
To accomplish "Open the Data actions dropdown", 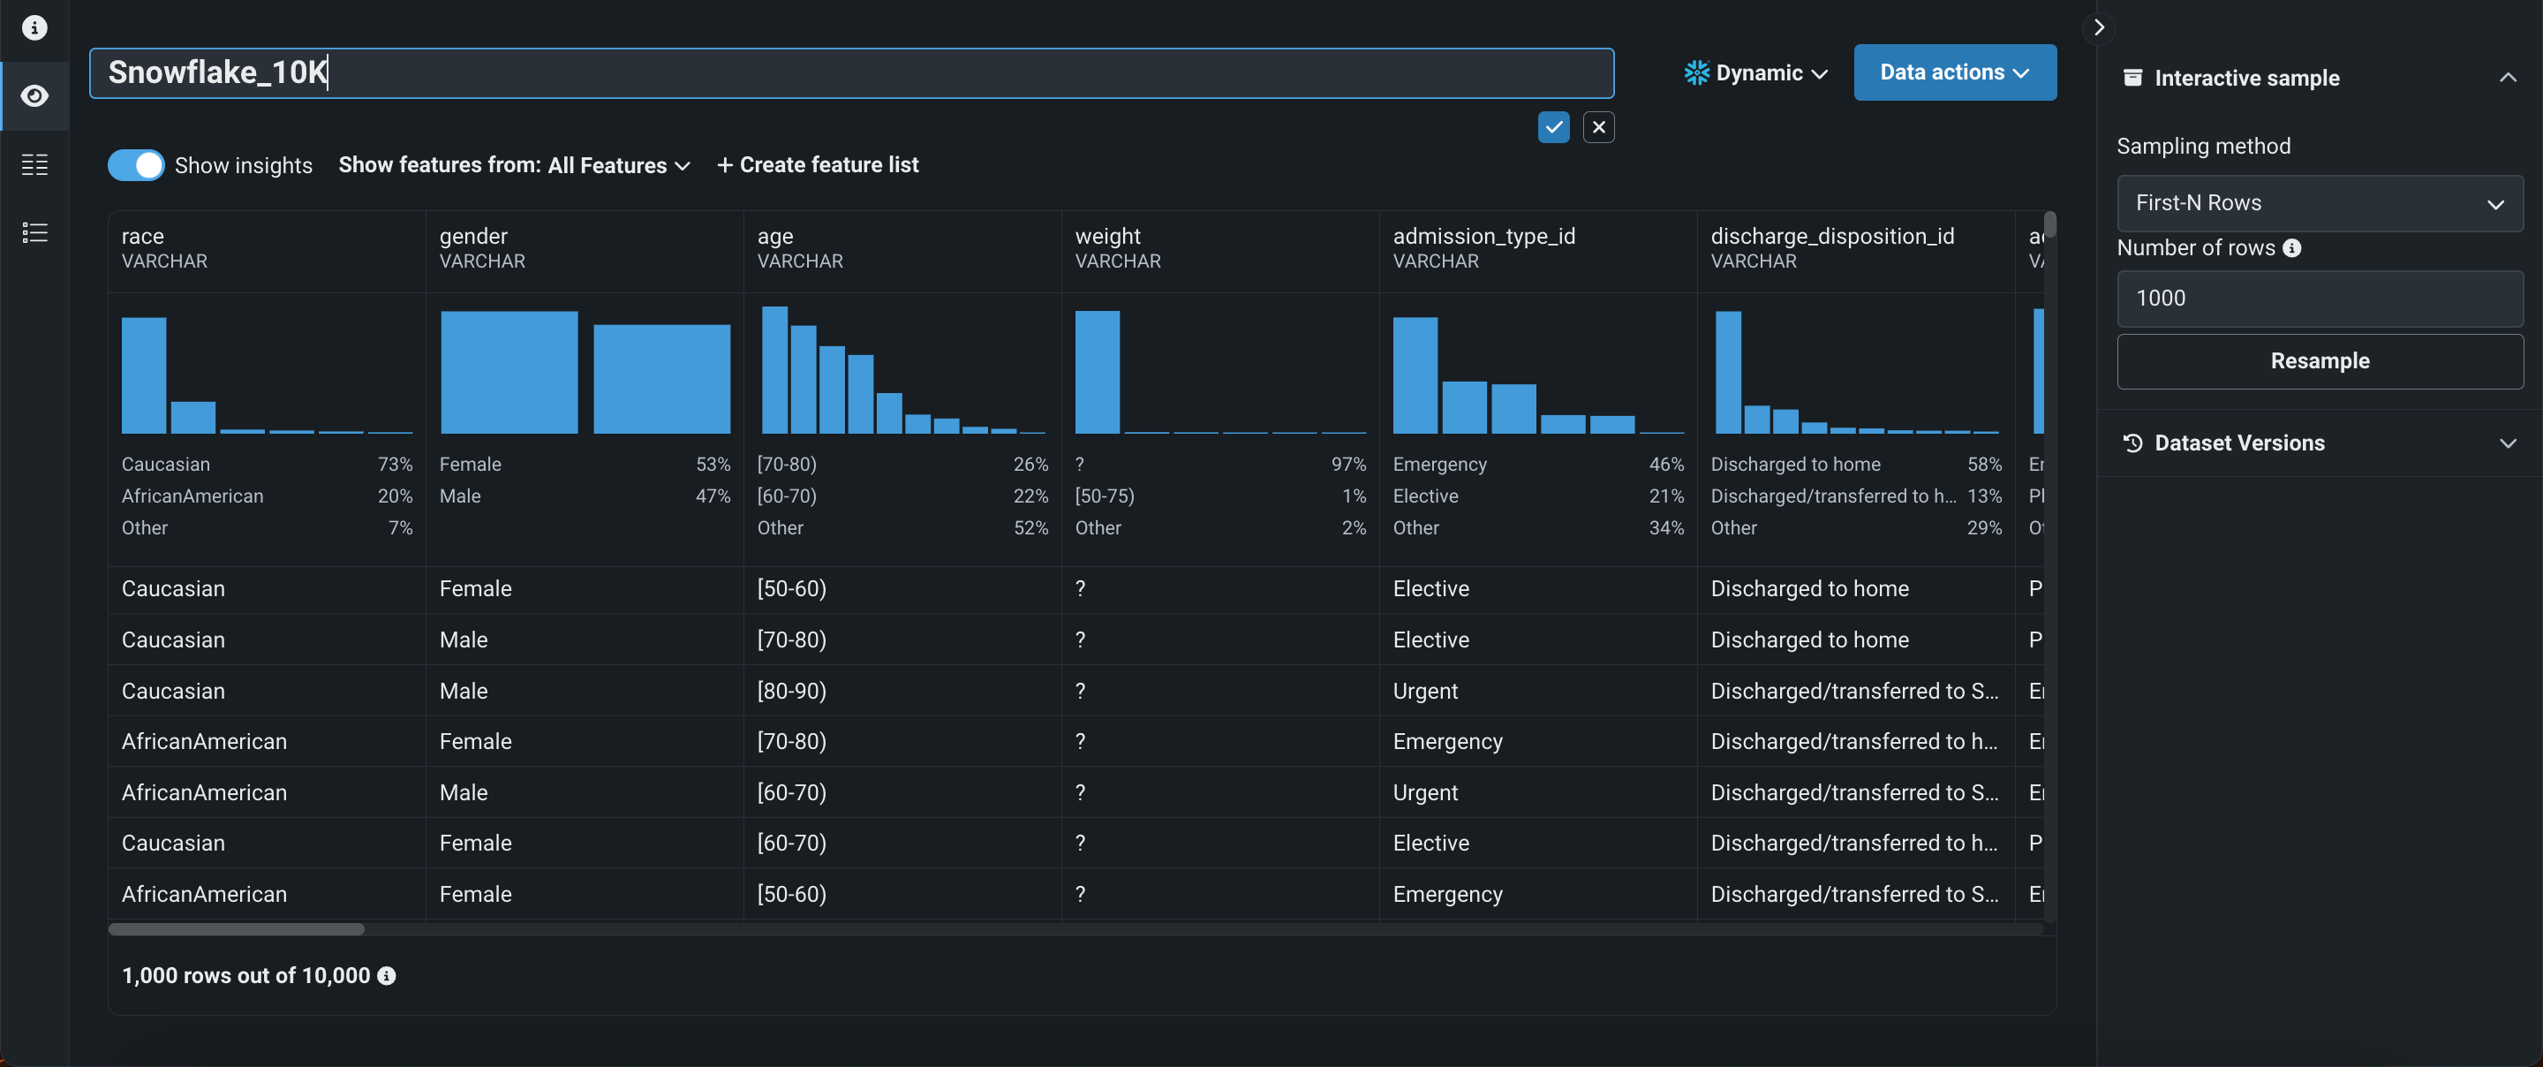I will click(1954, 72).
